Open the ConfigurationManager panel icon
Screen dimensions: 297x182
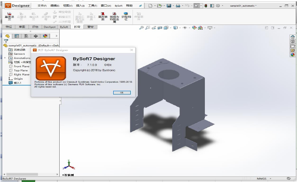(26, 36)
